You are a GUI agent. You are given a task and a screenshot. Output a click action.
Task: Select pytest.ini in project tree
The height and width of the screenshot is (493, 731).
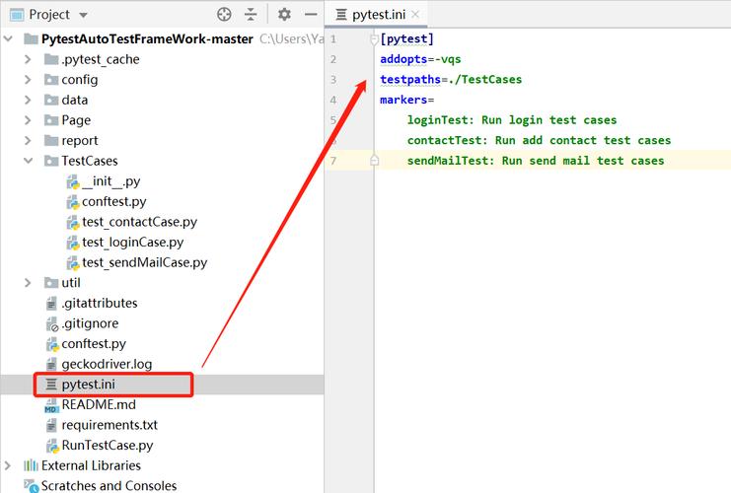93,385
